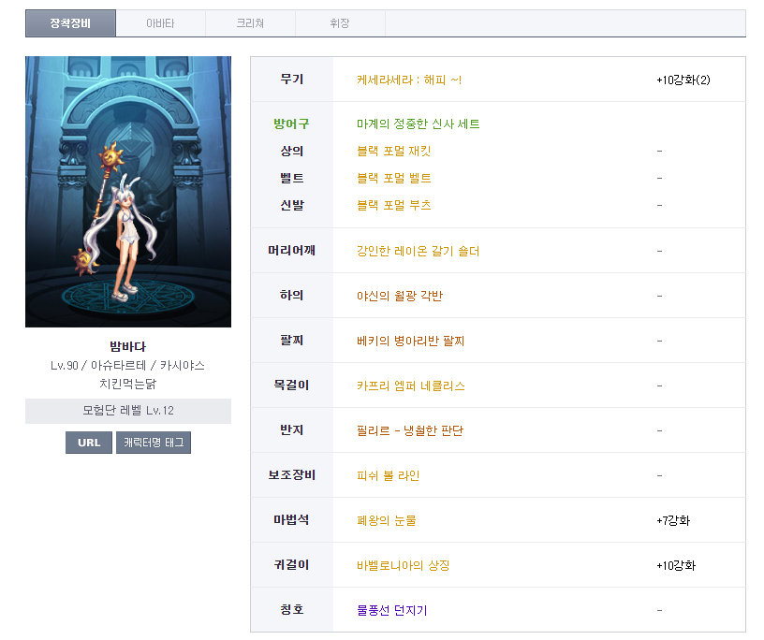Click the 캐릭터명 태그 button

click(x=154, y=443)
